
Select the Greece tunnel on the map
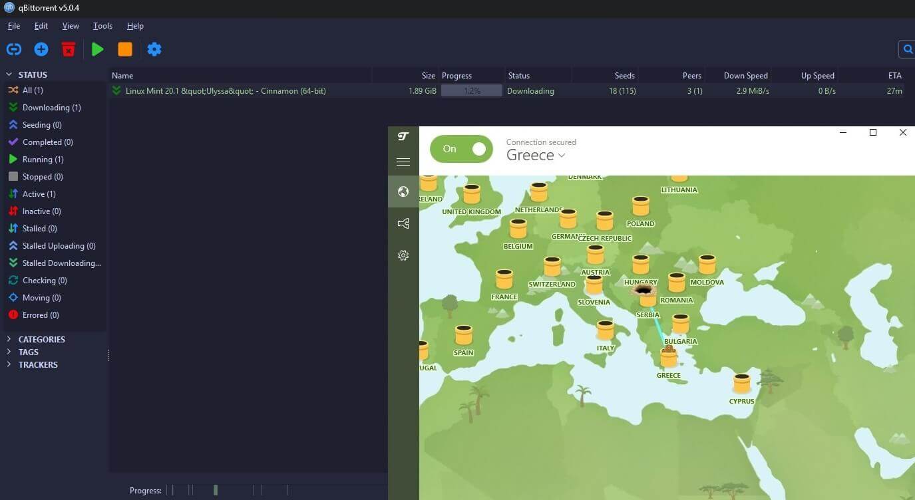(669, 357)
